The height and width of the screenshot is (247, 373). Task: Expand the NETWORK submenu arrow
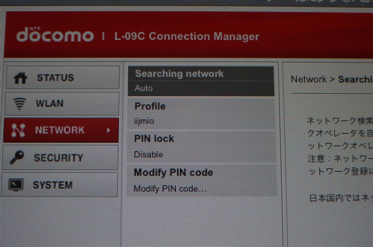(x=109, y=130)
